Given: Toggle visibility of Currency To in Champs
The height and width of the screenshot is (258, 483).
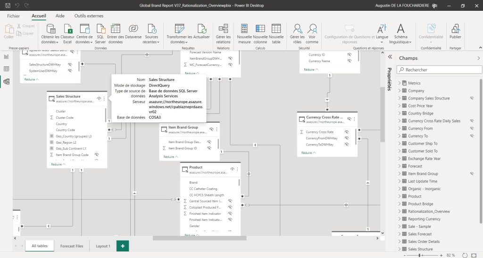Looking at the screenshot, I should point(472,136).
